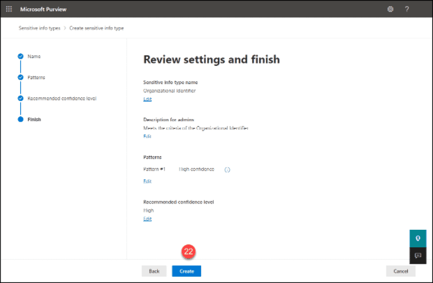This screenshot has width=433, height=283.
Task: Click the Sensitive info type name label
Action: pos(170,82)
